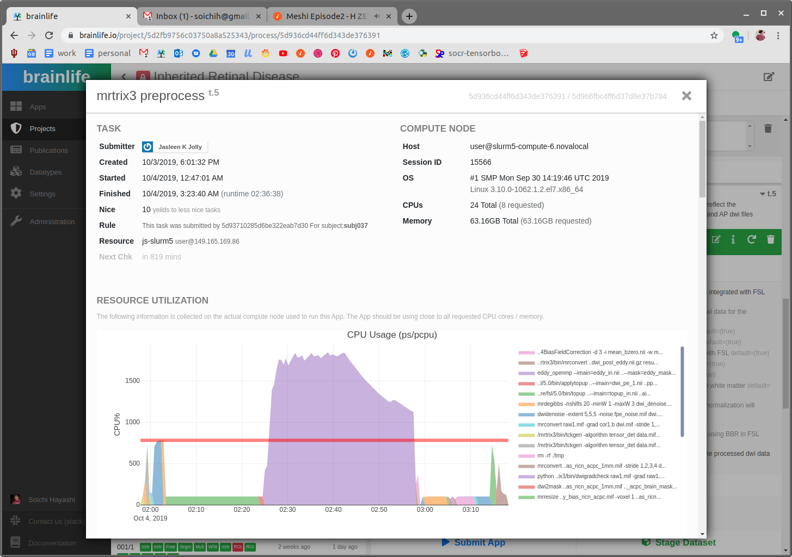Viewport: 792px width, 557px height.
Task: Open the Apps section in the sidebar
Action: (x=38, y=107)
